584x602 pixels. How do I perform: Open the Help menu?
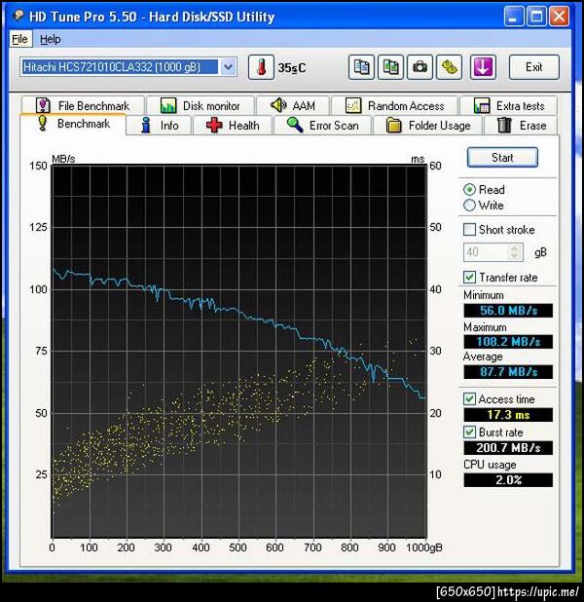pyautogui.click(x=51, y=39)
